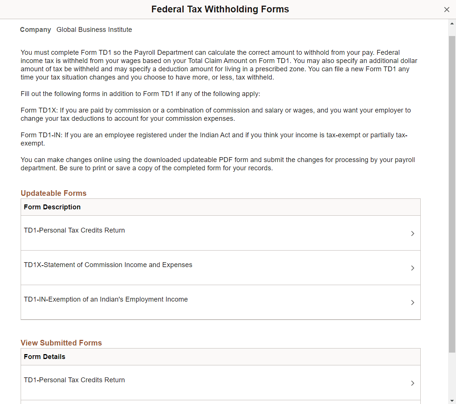The height and width of the screenshot is (404, 456).
Task: Click the Updateable Forms section heading
Action: click(54, 193)
